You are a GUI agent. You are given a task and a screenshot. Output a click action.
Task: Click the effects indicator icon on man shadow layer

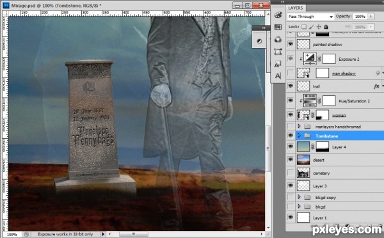coord(378,73)
